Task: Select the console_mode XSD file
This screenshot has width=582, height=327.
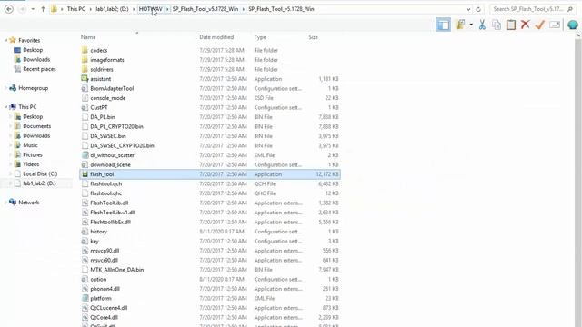Action: [x=210, y=98]
